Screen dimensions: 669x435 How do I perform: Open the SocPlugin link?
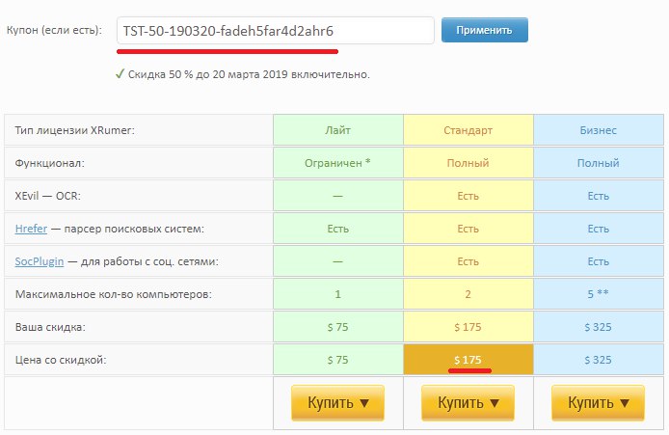point(40,261)
